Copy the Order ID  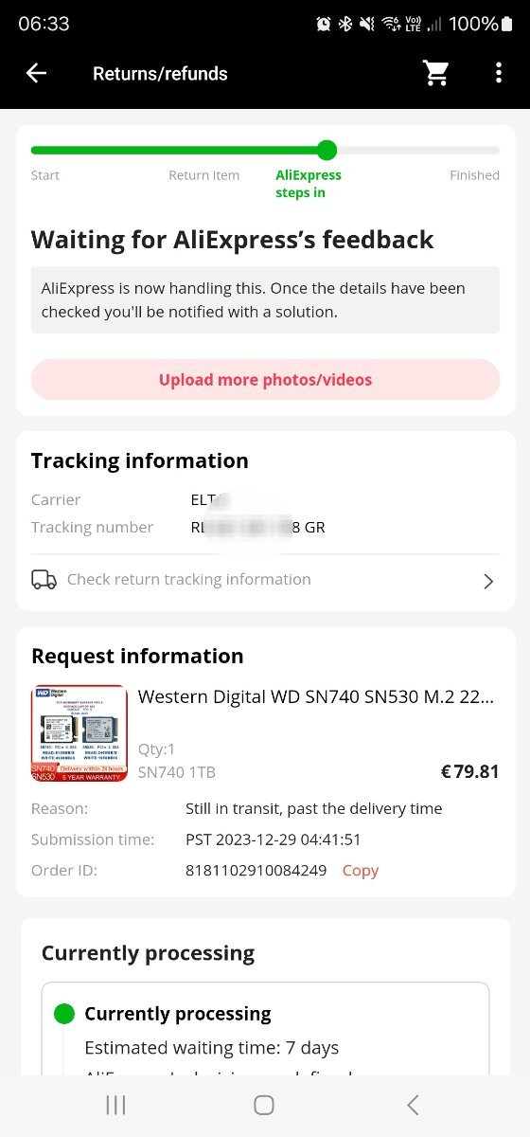tap(361, 871)
